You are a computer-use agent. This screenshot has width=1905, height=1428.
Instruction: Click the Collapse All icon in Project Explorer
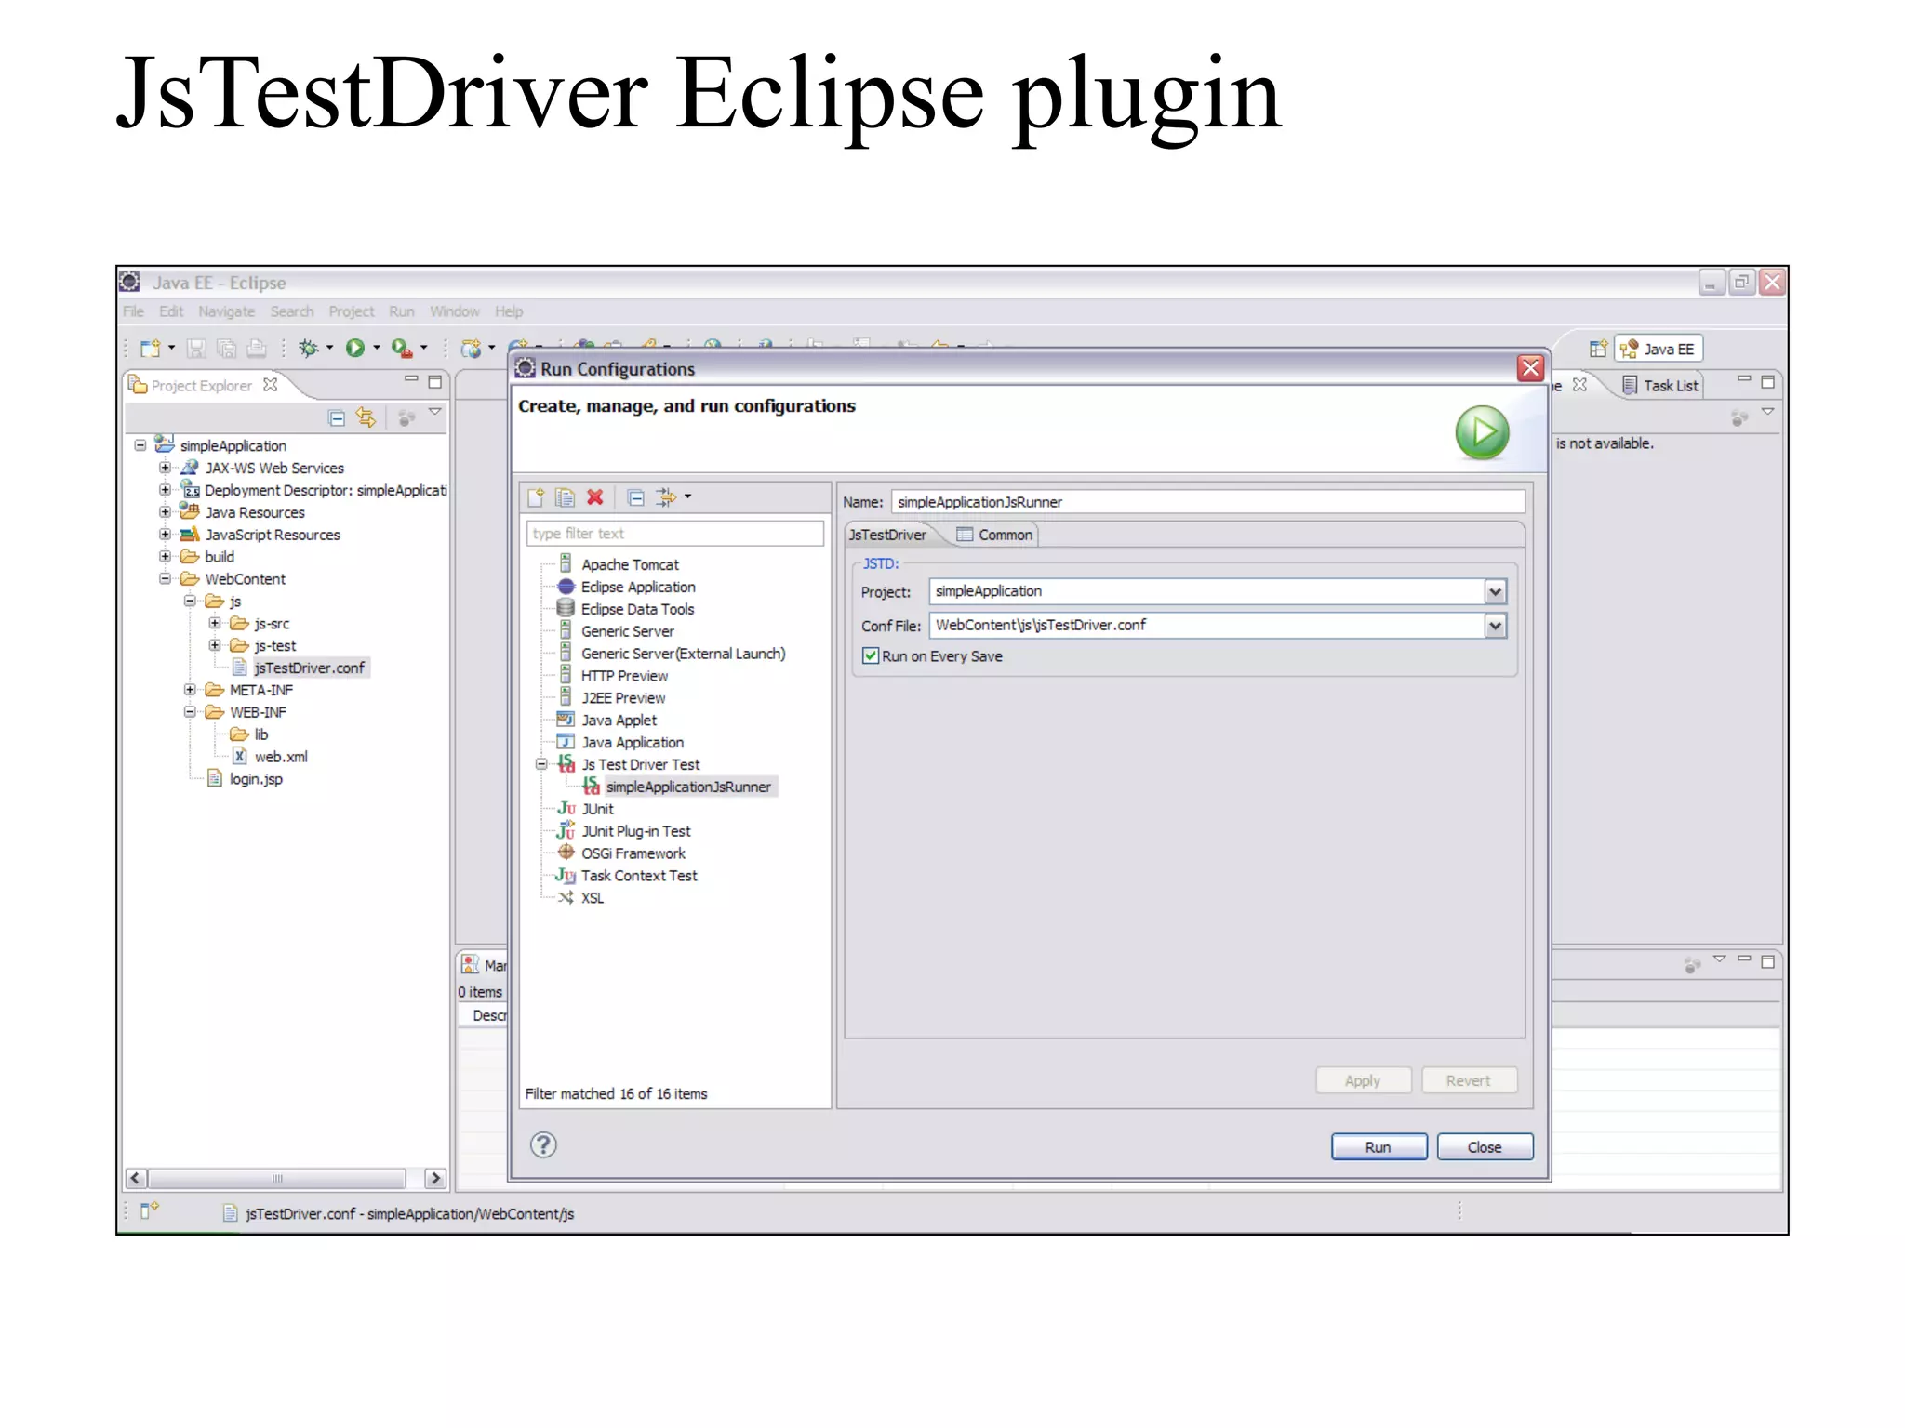point(337,418)
